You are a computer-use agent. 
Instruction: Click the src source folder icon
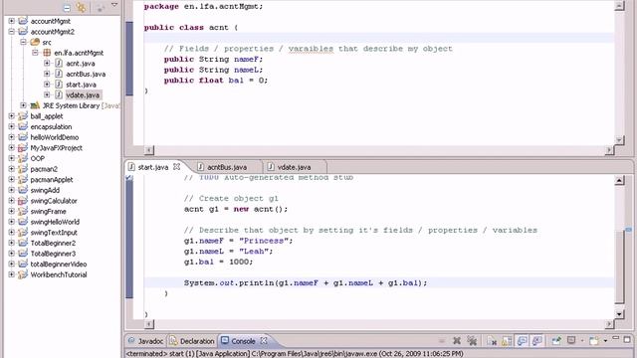point(35,42)
